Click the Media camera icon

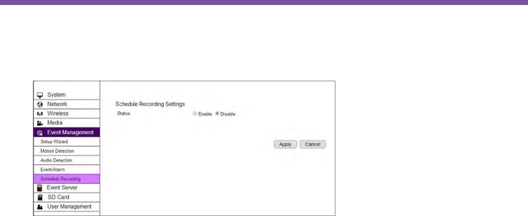pyautogui.click(x=40, y=123)
